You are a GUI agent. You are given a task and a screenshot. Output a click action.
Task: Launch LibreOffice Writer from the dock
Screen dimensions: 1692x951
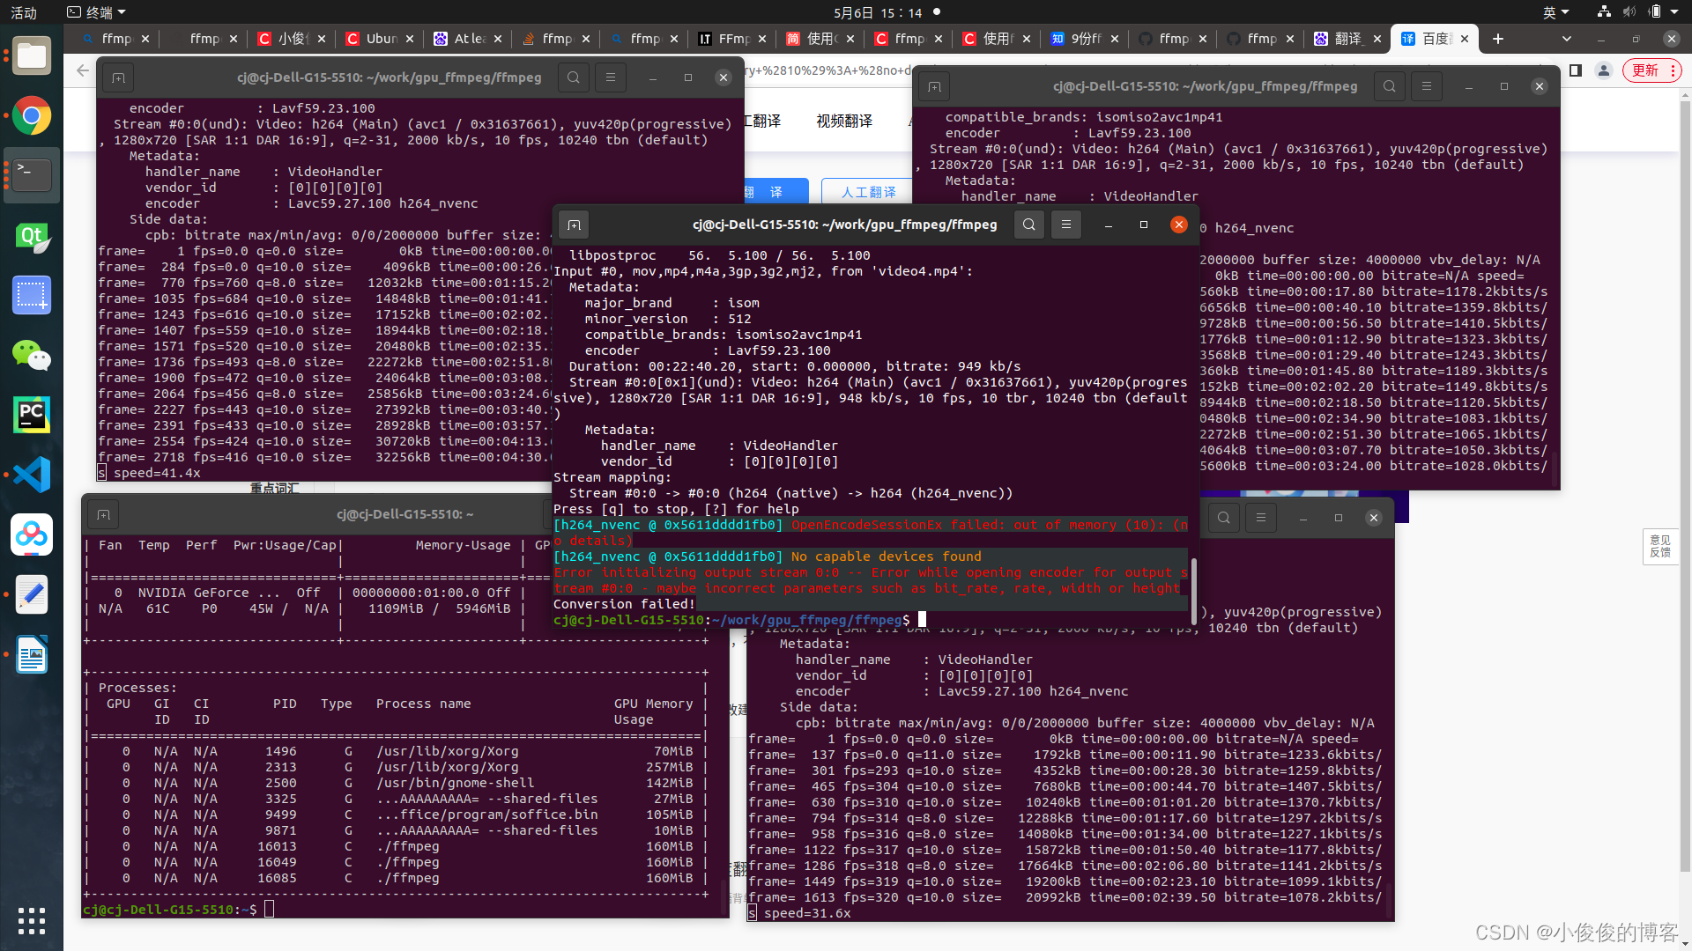32,654
